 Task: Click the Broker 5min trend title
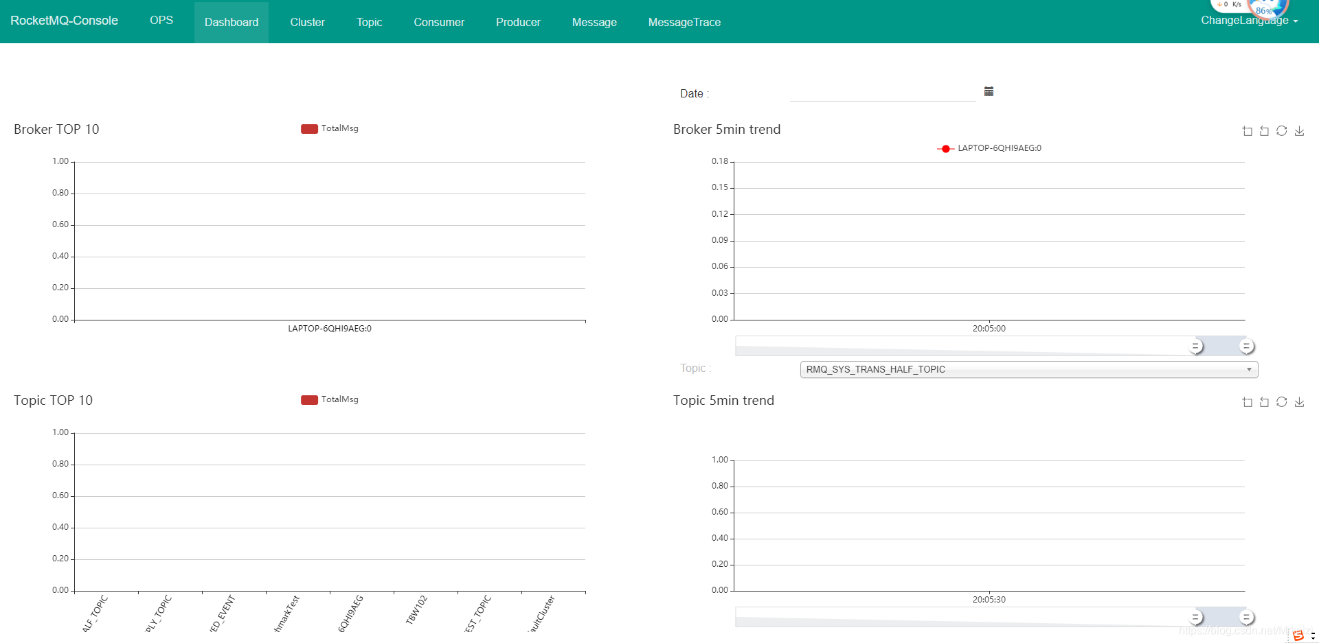pyautogui.click(x=727, y=130)
